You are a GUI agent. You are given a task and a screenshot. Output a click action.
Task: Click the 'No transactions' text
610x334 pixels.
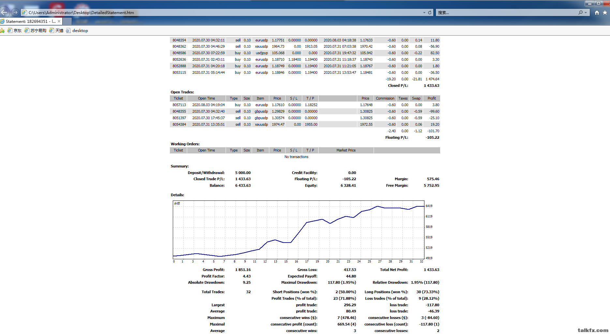click(x=296, y=157)
